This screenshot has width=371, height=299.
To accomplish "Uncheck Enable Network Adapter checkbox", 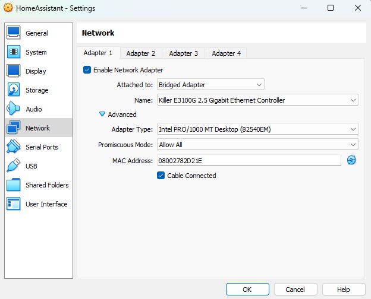I will pos(87,70).
